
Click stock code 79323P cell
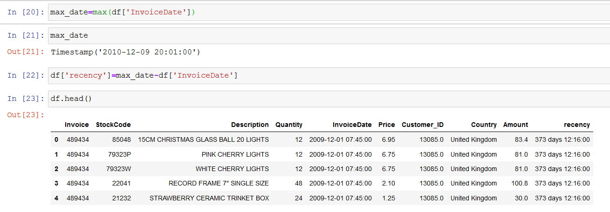(119, 154)
